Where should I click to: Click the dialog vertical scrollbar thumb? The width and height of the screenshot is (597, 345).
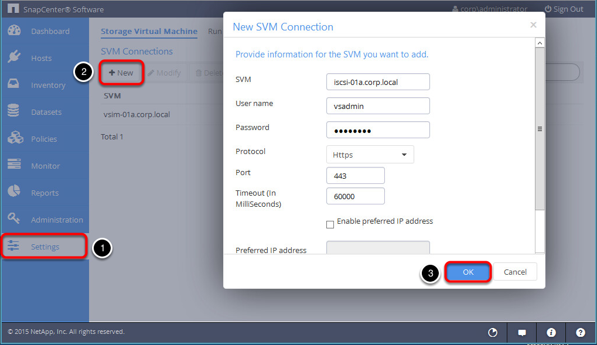click(540, 129)
